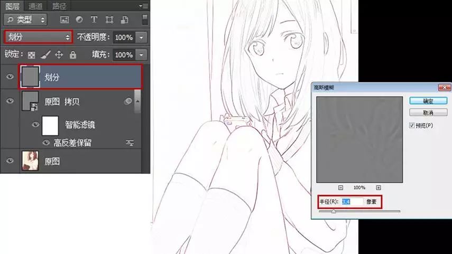This screenshot has height=254, width=452.
Task: Click the 确定 button in blur dialog
Action: click(x=428, y=100)
